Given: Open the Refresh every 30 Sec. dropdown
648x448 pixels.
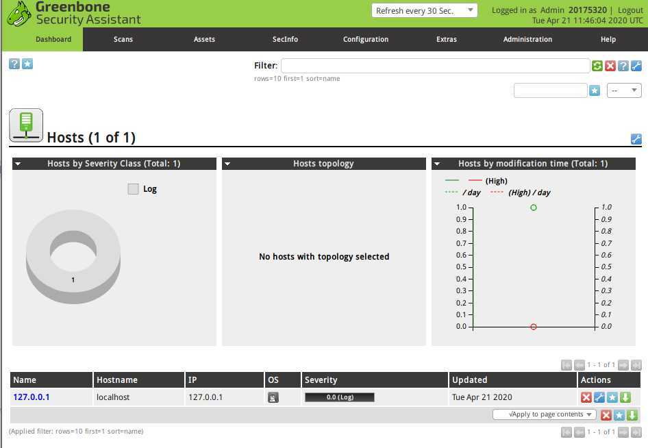Looking at the screenshot, I should click(x=425, y=11).
